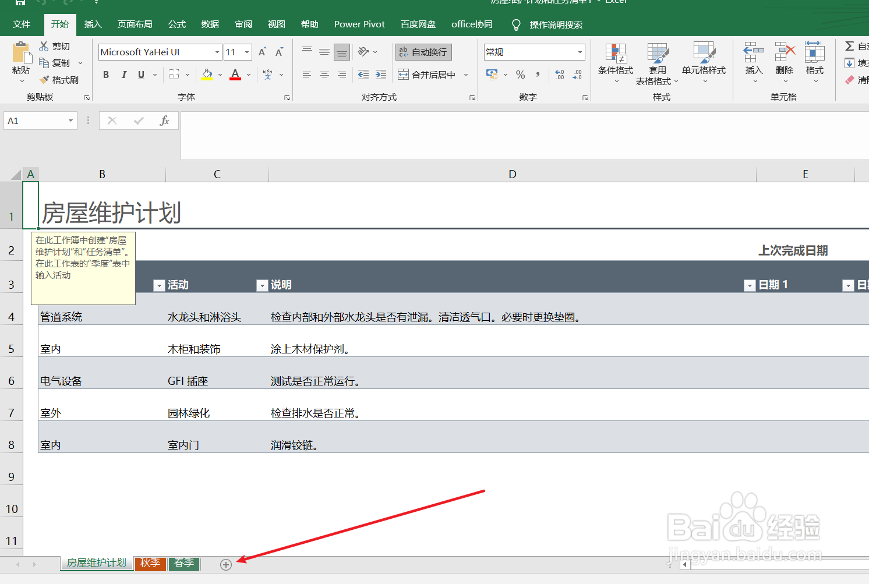Image resolution: width=869 pixels, height=584 pixels.
Task: Select column D header
Action: coord(513,174)
